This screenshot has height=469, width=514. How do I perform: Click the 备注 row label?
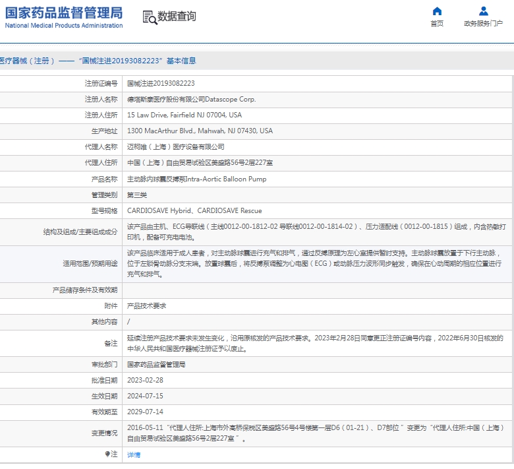click(111, 343)
